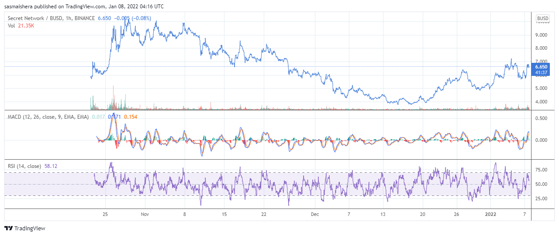Click the 0.500 MACD scale label
559x236 pixels.
pyautogui.click(x=542, y=118)
